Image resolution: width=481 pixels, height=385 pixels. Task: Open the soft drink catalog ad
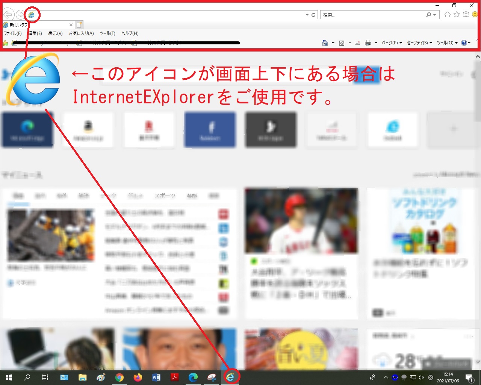tap(424, 221)
